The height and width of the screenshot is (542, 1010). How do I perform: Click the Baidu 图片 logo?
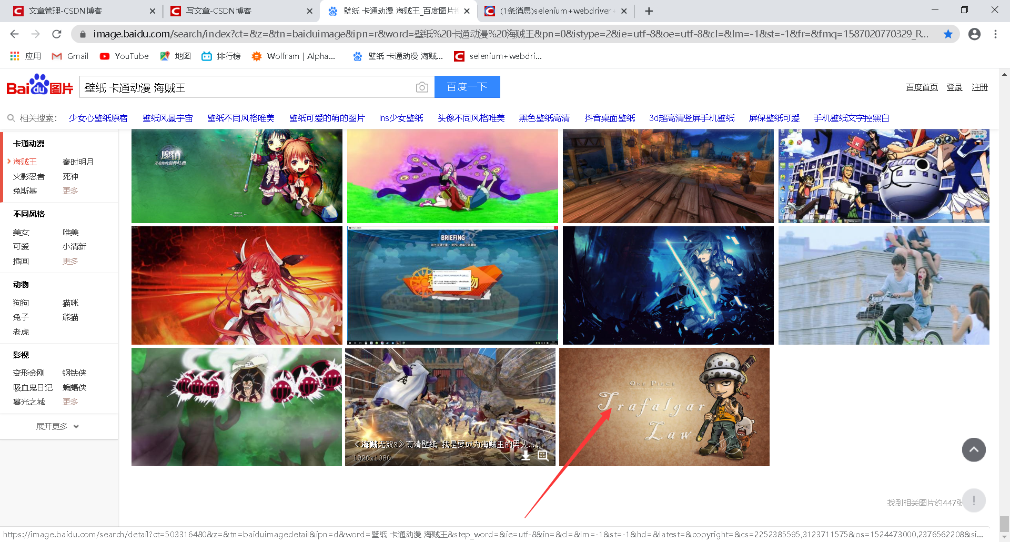pos(39,85)
